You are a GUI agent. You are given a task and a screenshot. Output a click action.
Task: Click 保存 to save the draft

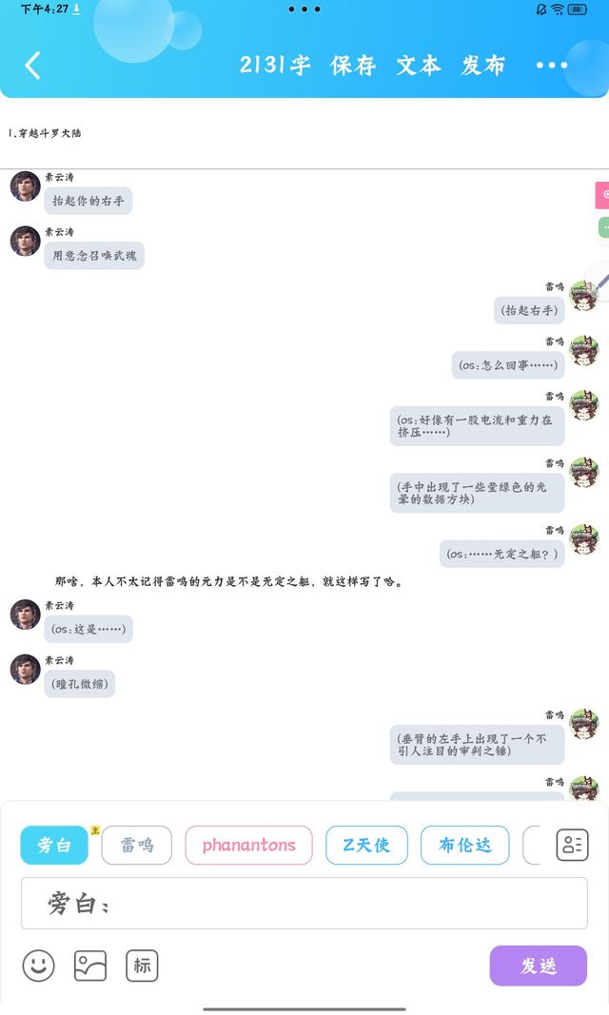(x=353, y=65)
